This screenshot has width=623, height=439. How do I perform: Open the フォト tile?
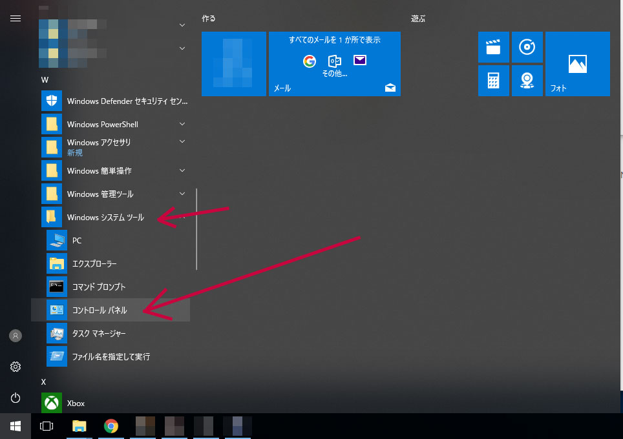click(x=578, y=64)
